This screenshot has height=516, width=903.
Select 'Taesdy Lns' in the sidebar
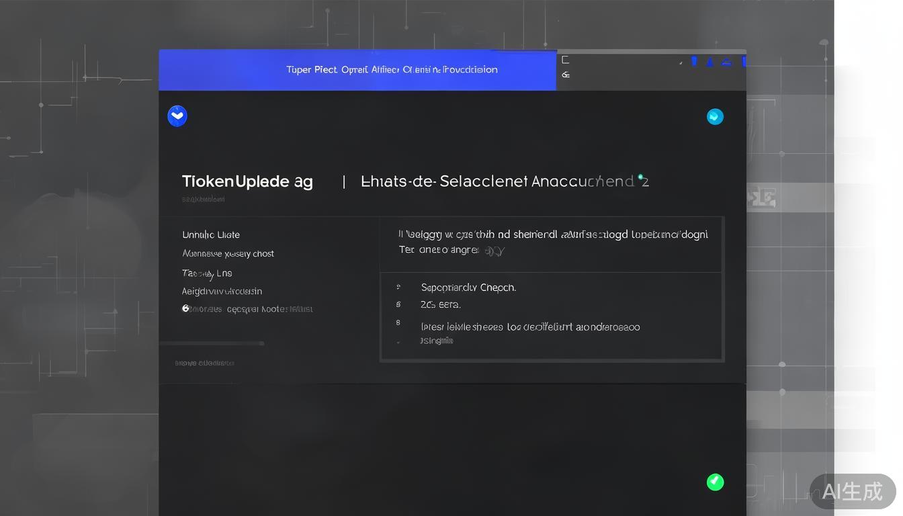207,273
